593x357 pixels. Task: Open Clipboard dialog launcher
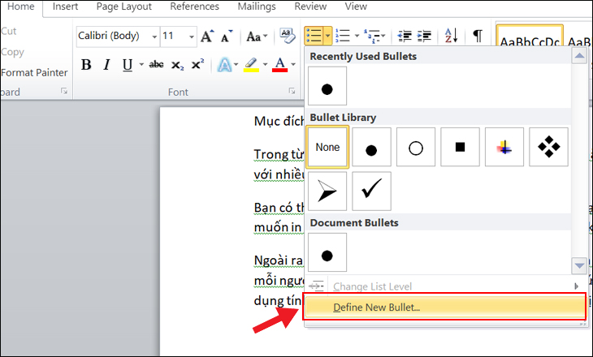pos(64,91)
